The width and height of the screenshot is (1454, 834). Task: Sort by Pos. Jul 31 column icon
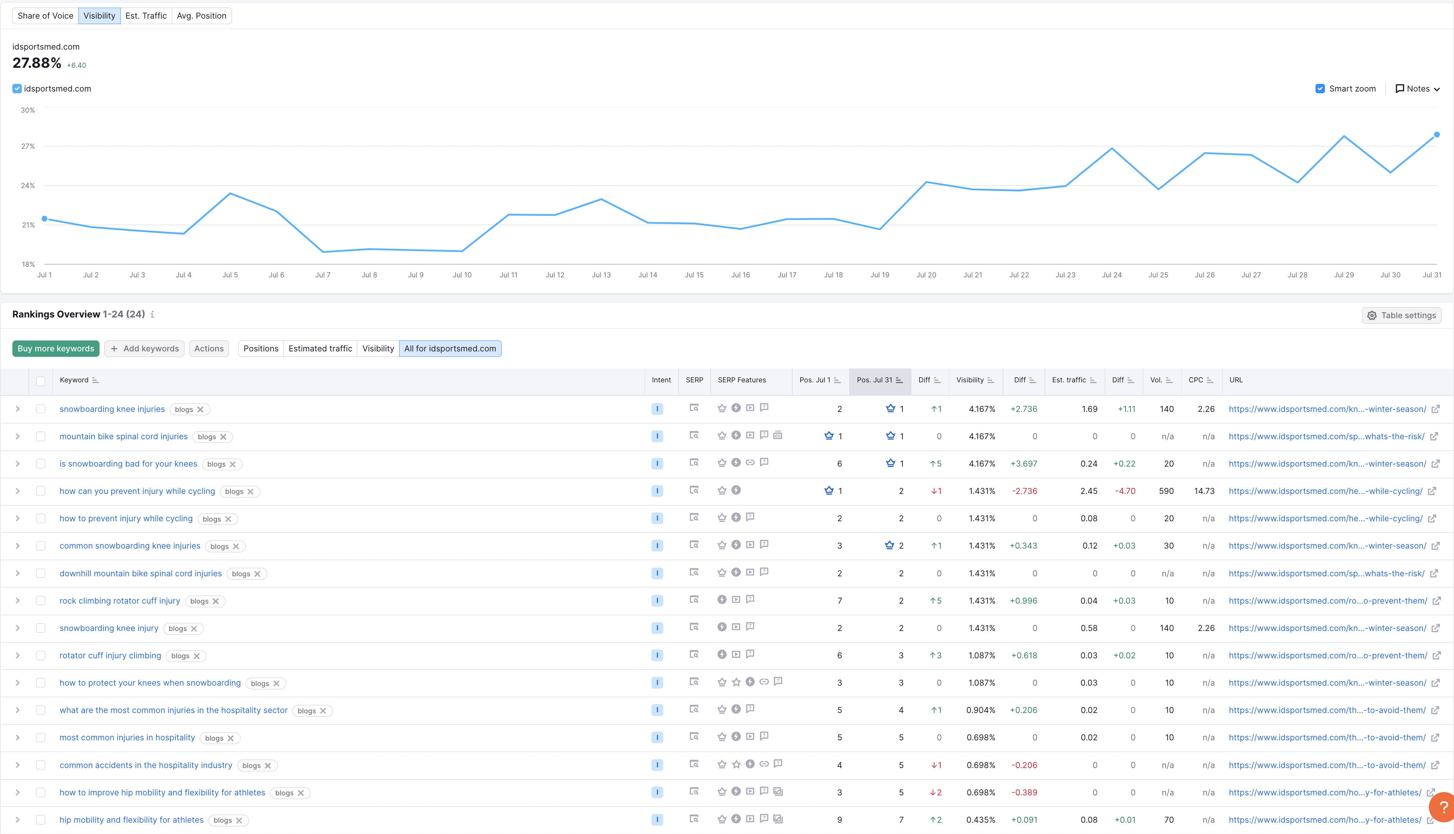(899, 380)
